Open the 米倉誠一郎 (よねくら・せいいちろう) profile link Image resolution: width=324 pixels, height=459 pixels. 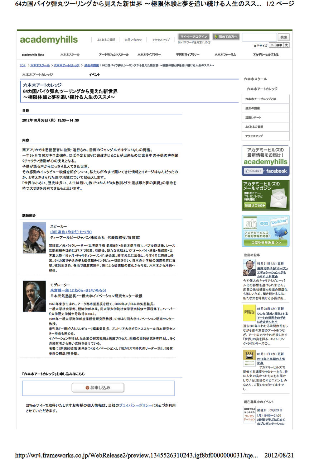point(78,290)
